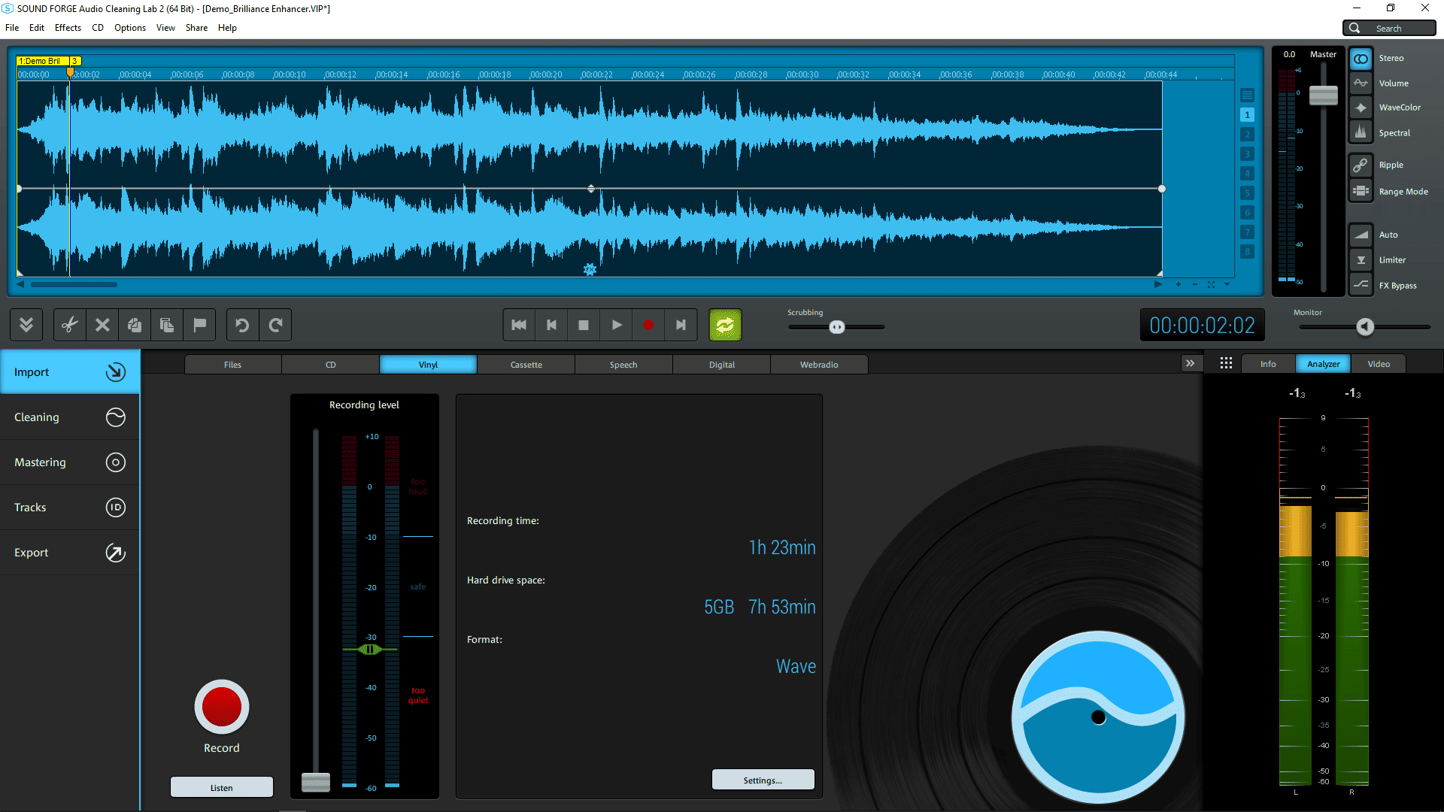Image resolution: width=1444 pixels, height=812 pixels.
Task: Expand the toolbar with double-chevron down icon
Action: (26, 325)
